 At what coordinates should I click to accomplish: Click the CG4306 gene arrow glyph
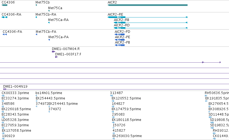click(4, 5)
